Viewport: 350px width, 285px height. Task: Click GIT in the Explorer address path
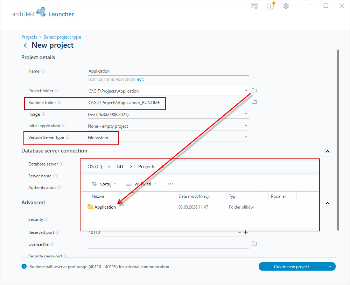pyautogui.click(x=120, y=167)
